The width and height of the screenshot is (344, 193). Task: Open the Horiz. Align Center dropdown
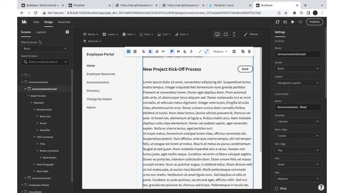click(x=298, y=136)
